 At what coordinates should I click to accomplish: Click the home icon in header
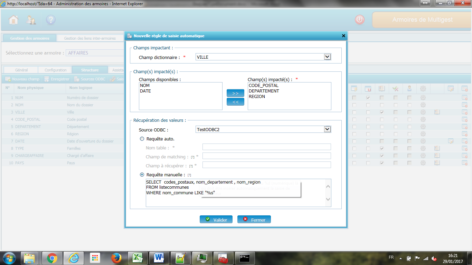click(13, 20)
